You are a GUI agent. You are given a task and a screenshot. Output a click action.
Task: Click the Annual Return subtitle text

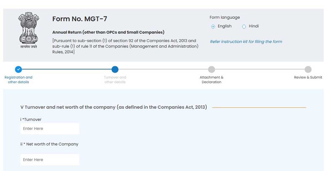tap(108, 32)
